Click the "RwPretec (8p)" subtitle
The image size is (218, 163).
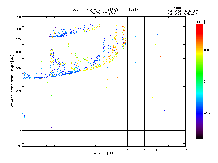pyautogui.click(x=103, y=13)
